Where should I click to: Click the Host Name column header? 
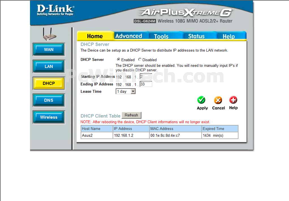coord(97,129)
